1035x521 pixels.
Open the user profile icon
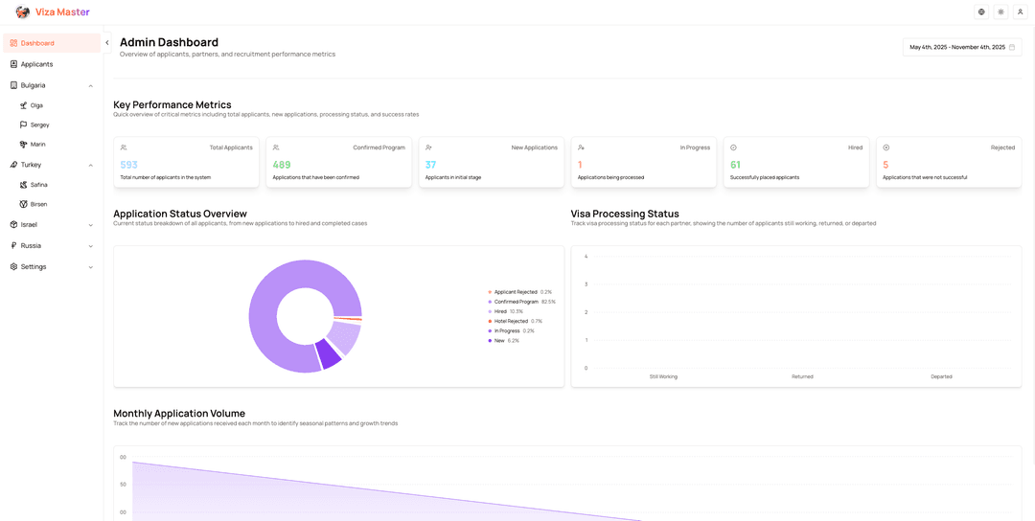tap(1020, 11)
